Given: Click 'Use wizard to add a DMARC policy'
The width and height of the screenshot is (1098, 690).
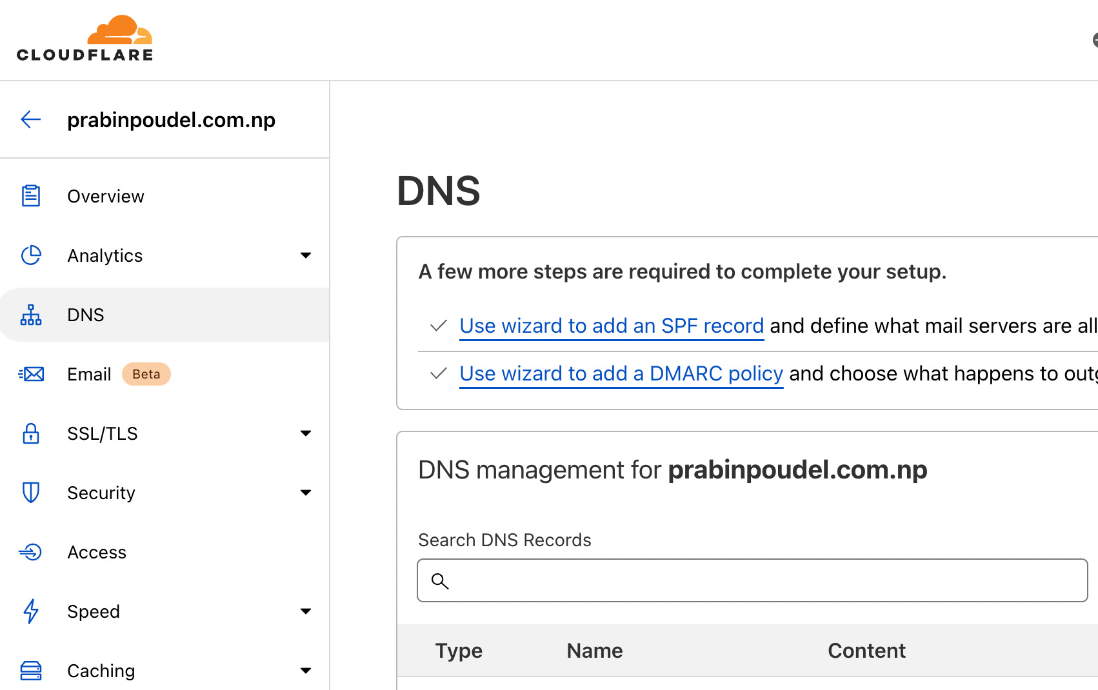Looking at the screenshot, I should [621, 373].
